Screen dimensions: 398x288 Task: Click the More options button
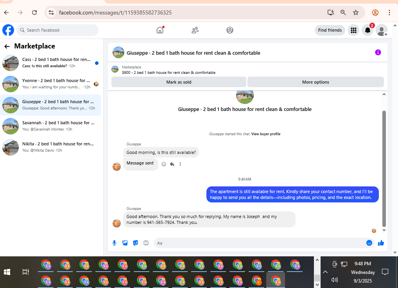(x=316, y=82)
